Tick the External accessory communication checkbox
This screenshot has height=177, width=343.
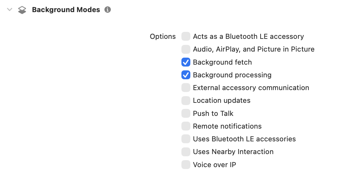point(186,88)
